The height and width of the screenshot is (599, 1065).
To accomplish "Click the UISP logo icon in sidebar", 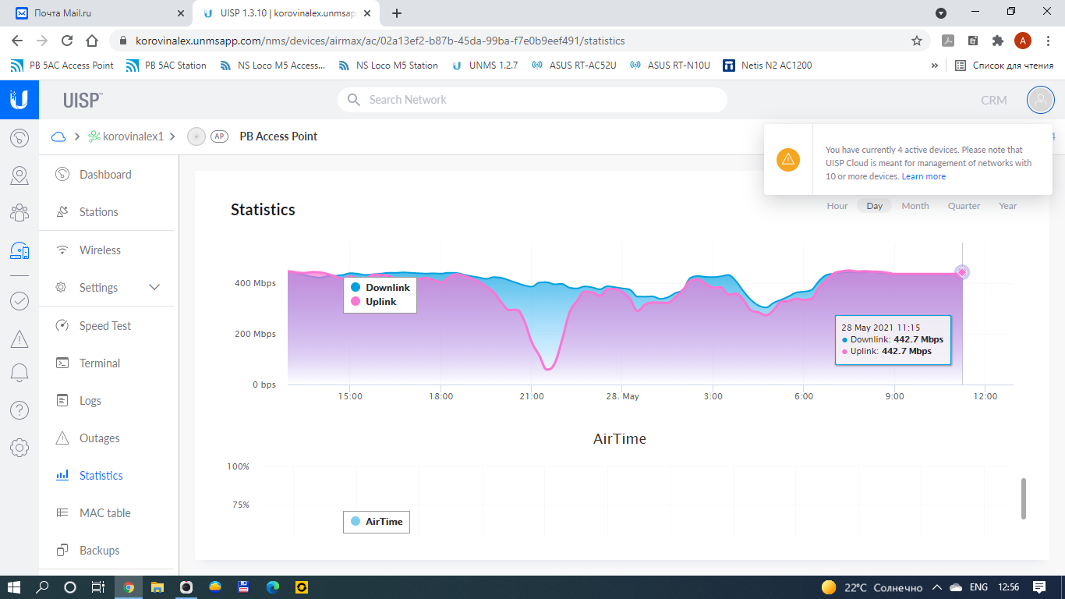I will click(x=19, y=100).
